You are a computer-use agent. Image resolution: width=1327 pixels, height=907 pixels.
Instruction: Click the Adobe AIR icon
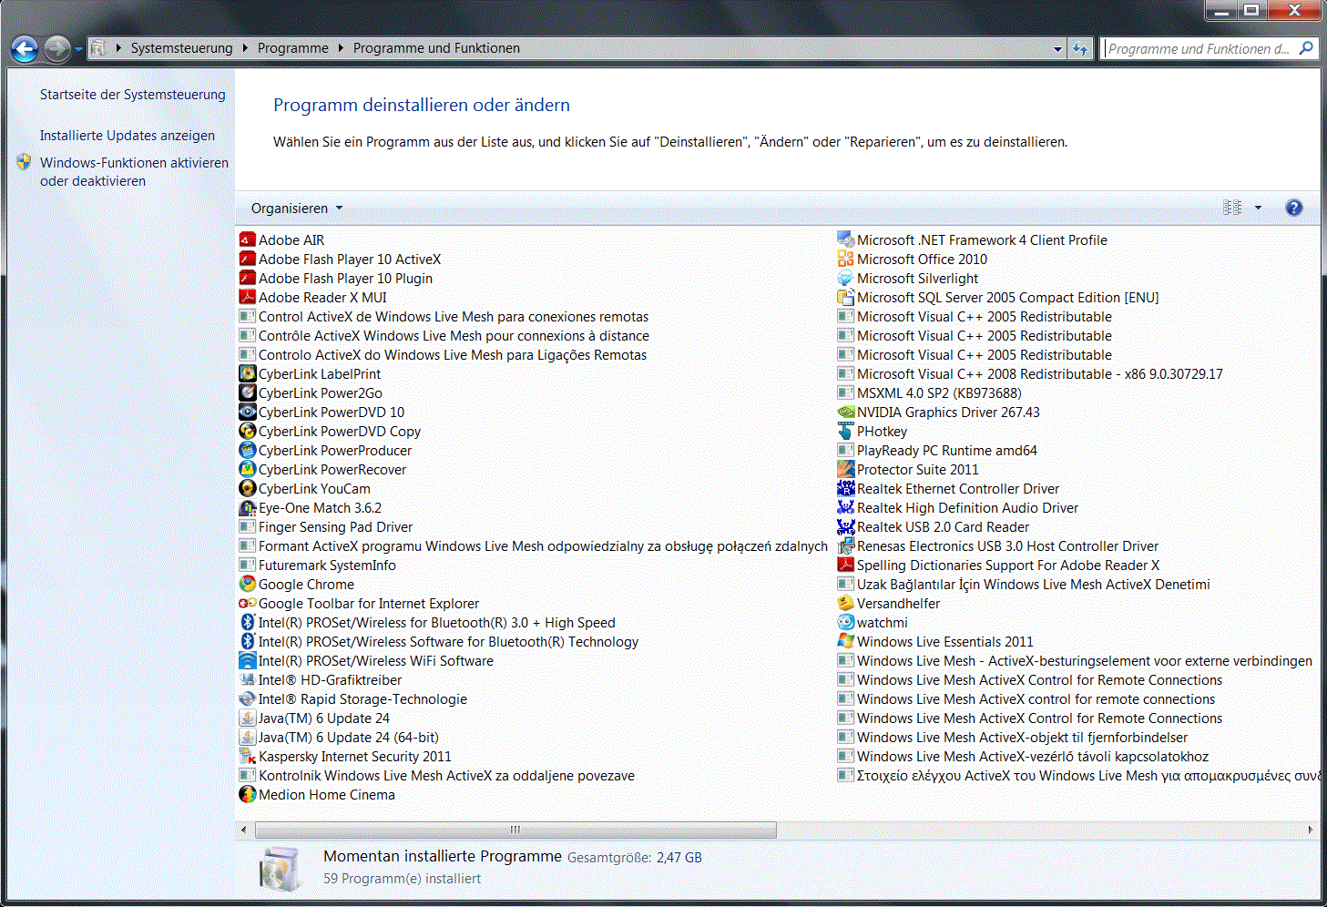point(247,239)
